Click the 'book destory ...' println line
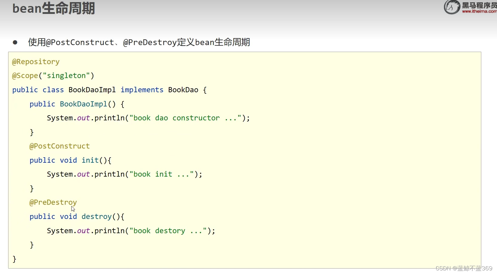Viewport: 497px width, 274px height. tap(131, 231)
